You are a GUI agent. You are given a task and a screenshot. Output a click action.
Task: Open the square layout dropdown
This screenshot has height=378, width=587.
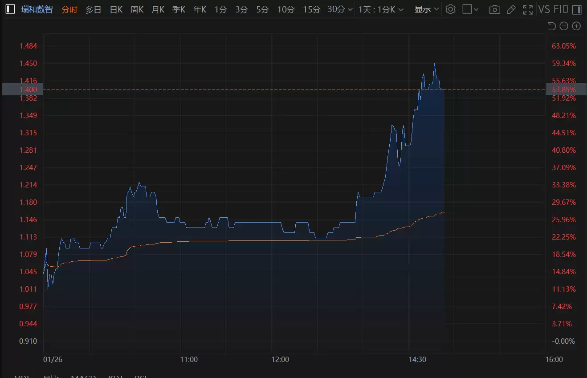(470, 9)
